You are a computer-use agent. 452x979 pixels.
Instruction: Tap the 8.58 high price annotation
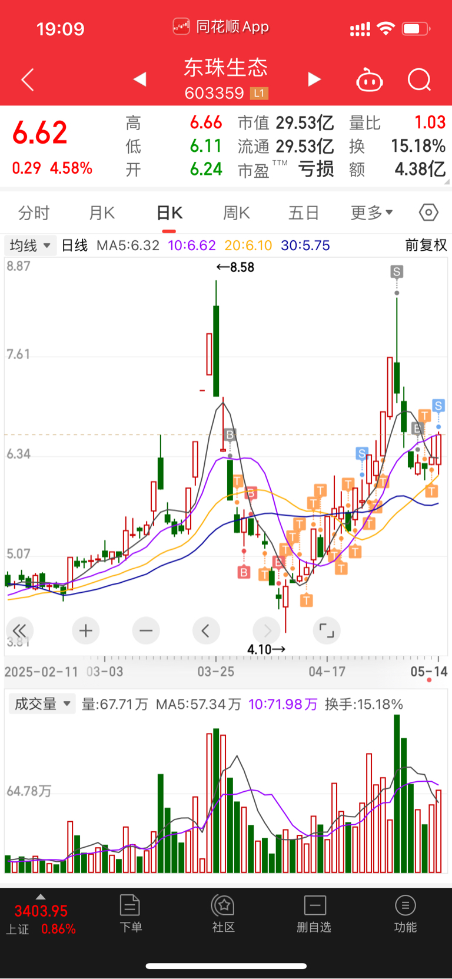pyautogui.click(x=235, y=267)
